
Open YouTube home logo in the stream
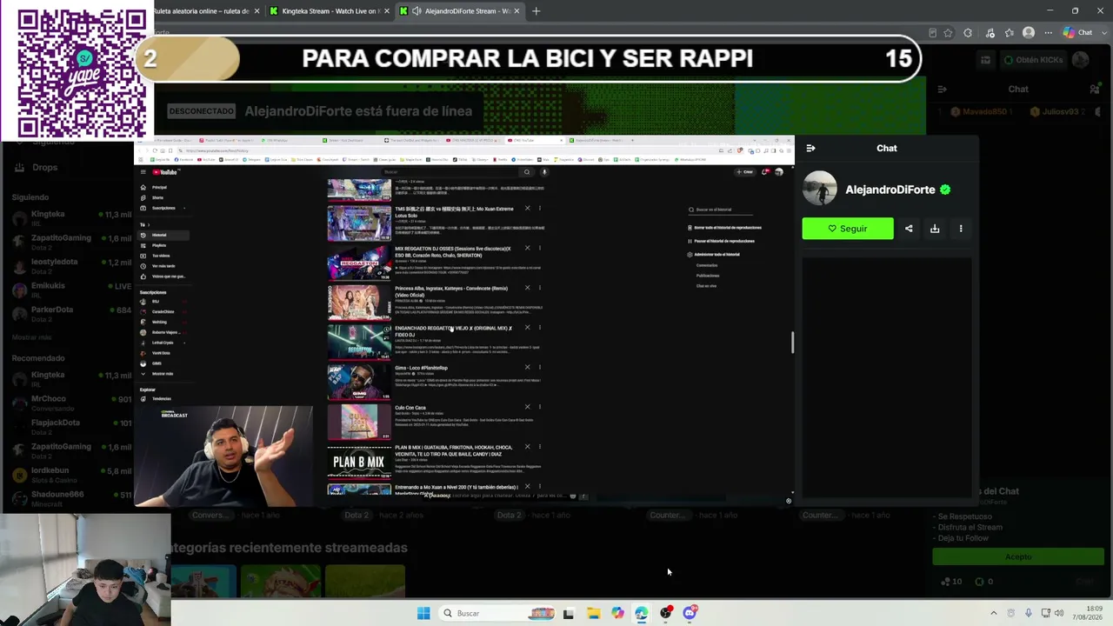coord(163,172)
